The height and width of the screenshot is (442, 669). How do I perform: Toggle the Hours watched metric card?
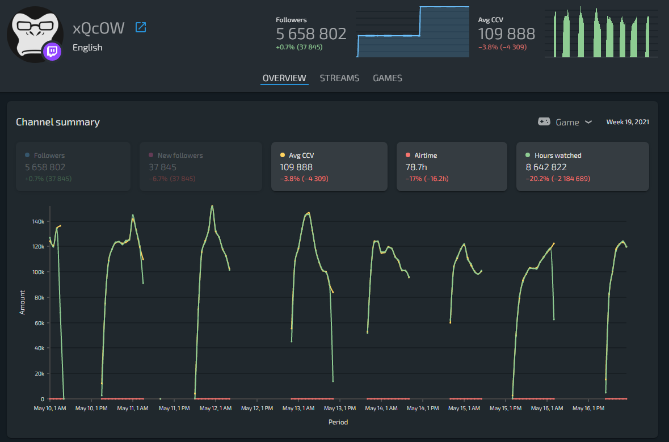pyautogui.click(x=582, y=166)
